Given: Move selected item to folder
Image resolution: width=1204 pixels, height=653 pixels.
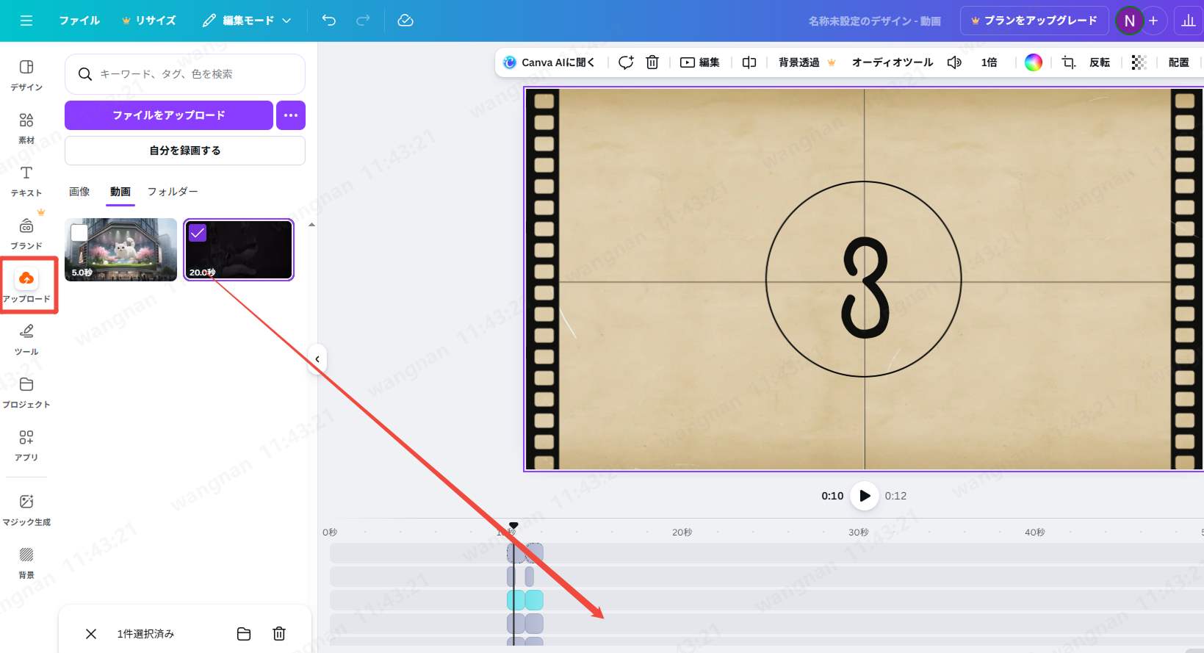Looking at the screenshot, I should [x=244, y=634].
